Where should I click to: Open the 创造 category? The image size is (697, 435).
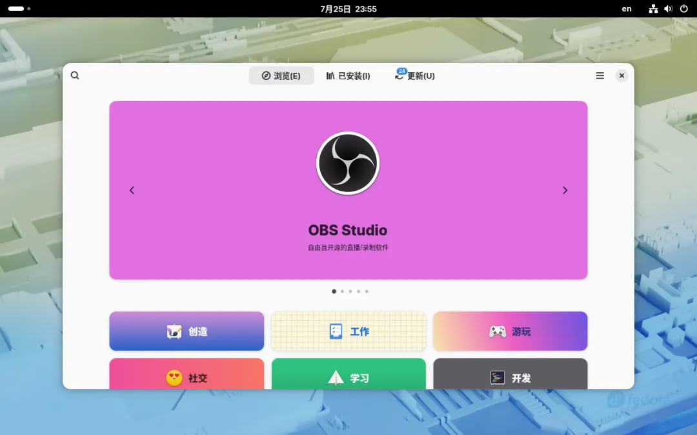click(187, 331)
